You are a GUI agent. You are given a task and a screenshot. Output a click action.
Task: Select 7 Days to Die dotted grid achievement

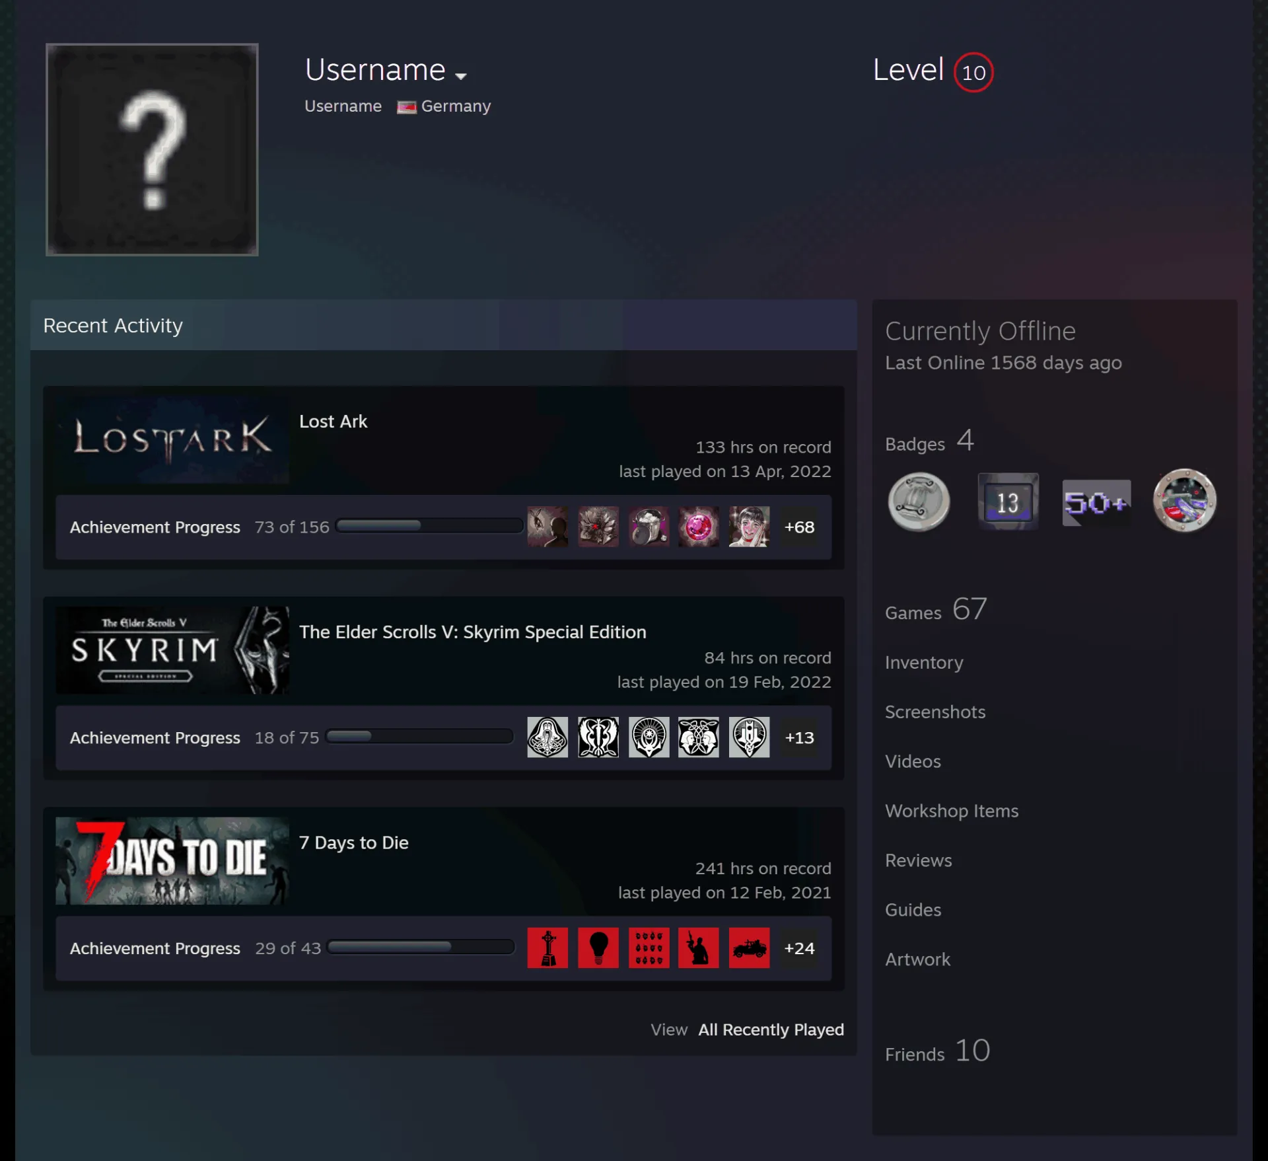click(649, 948)
